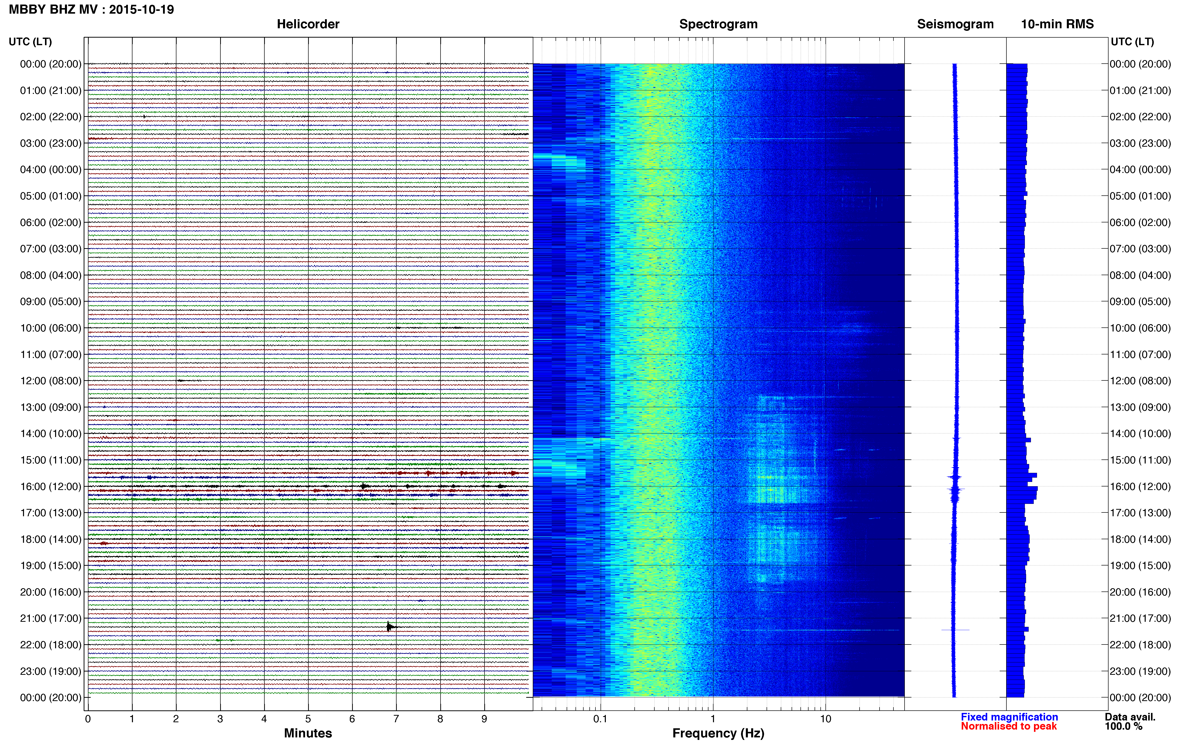Click '04:00 (00:00)' on the Helicorder time axis
The height and width of the screenshot is (748, 1198).
pyautogui.click(x=51, y=170)
